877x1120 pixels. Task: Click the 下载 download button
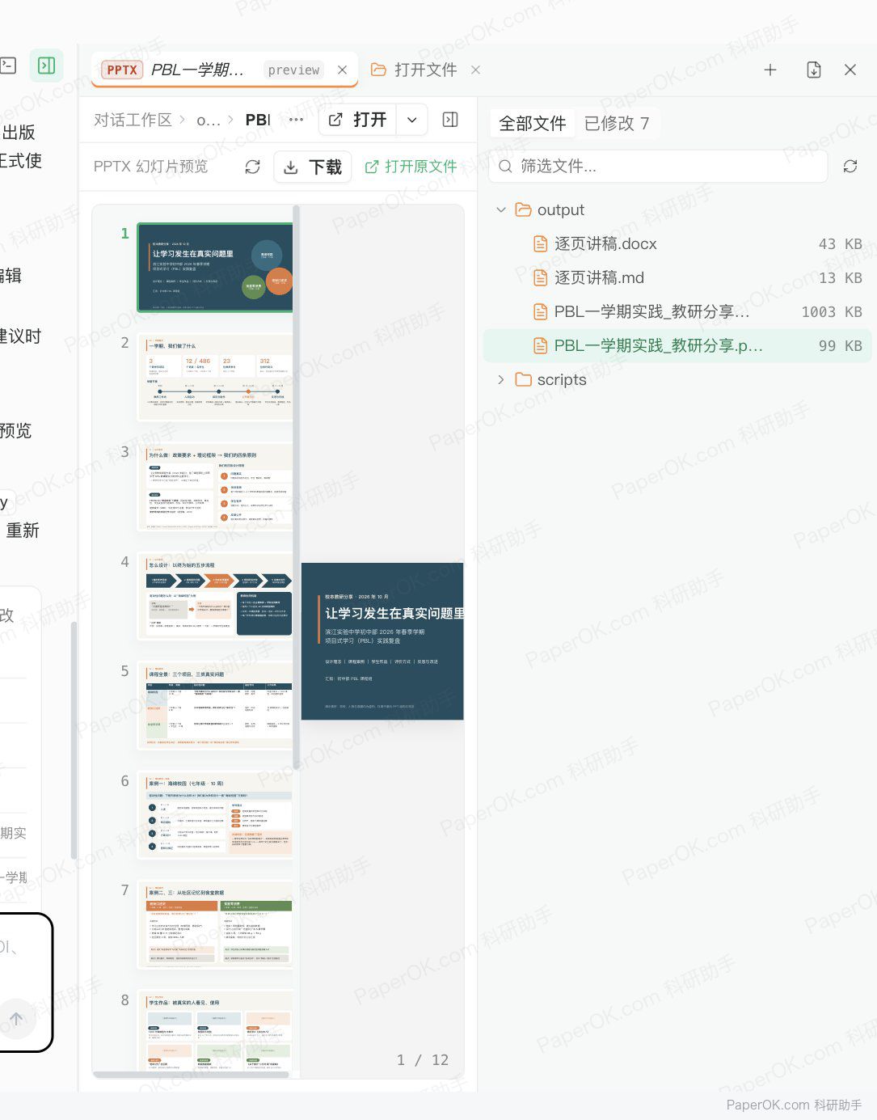[313, 167]
